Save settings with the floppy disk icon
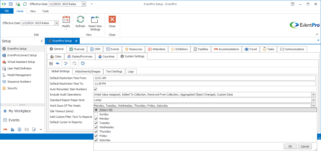Viewport: 321px width, 151px height. coord(51,63)
